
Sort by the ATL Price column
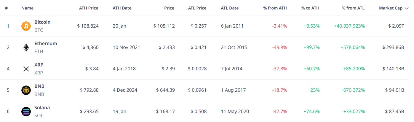click(197, 8)
